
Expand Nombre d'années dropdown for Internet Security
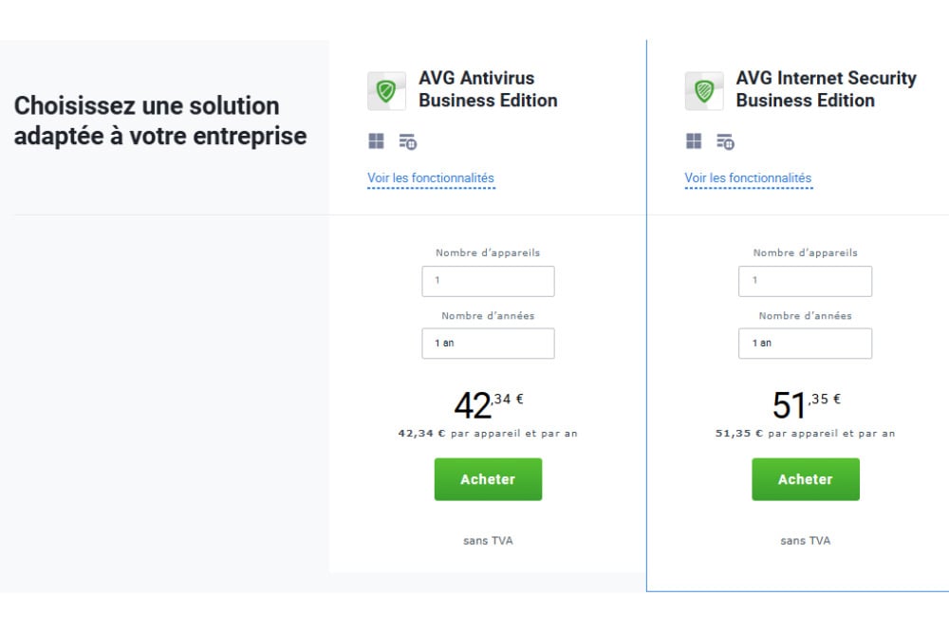[805, 343]
